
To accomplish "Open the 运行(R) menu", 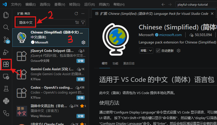I will (x=90, y=5).
